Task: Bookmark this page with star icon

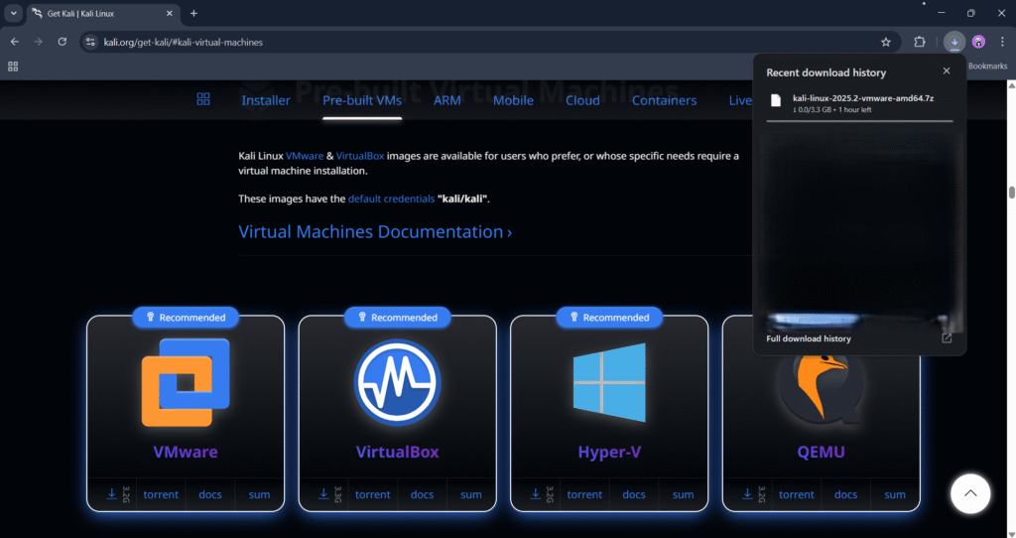Action: click(886, 42)
